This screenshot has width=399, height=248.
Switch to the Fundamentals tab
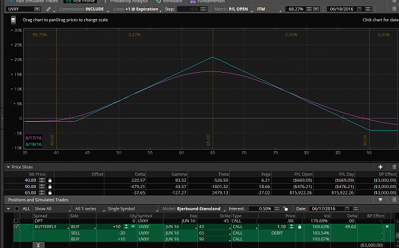(207, 1)
